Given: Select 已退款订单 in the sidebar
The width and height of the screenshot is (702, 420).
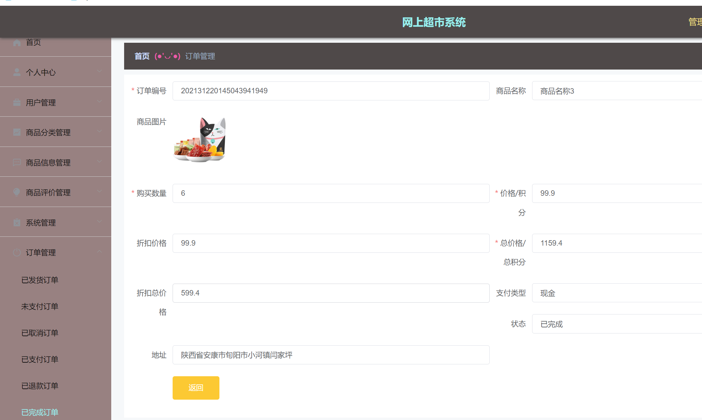Looking at the screenshot, I should (40, 385).
